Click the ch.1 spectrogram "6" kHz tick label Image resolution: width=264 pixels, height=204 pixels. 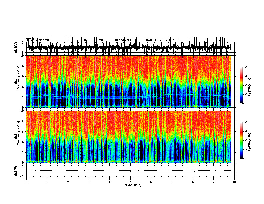point(23,76)
